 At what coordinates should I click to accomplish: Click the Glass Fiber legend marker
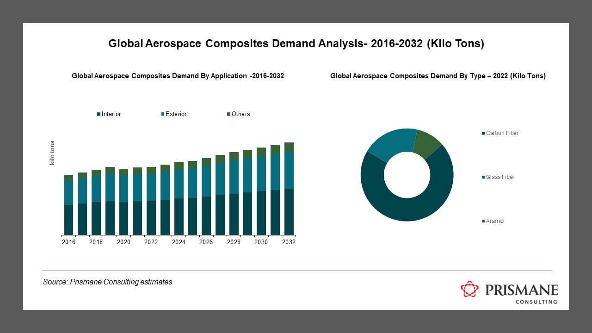(482, 177)
